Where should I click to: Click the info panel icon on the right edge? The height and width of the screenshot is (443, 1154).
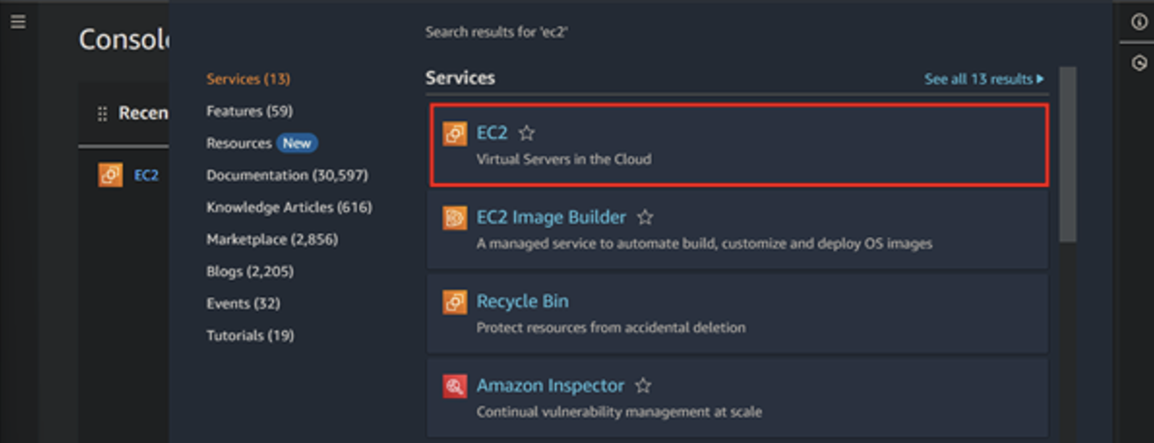point(1138,20)
